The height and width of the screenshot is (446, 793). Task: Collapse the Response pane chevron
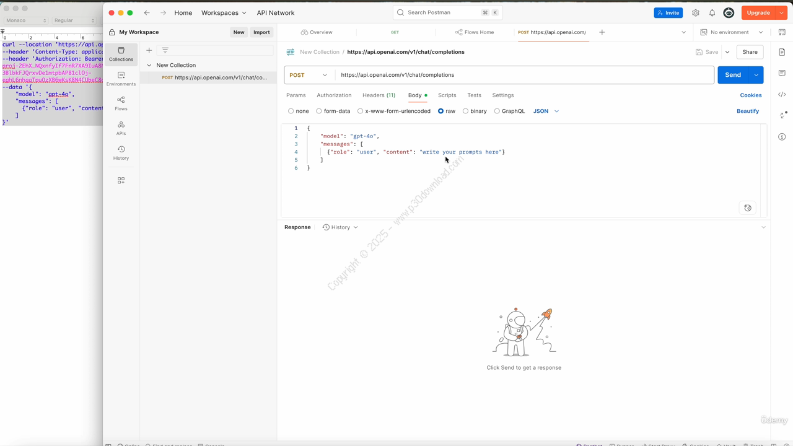tap(763, 227)
